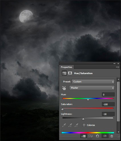Open the Master channel dropdown
This screenshot has height=141, width=121.
[92, 88]
